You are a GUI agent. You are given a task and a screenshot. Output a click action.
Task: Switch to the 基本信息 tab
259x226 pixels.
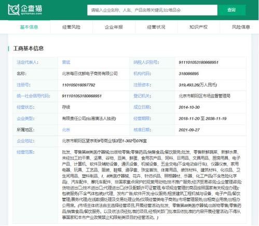[29, 27]
